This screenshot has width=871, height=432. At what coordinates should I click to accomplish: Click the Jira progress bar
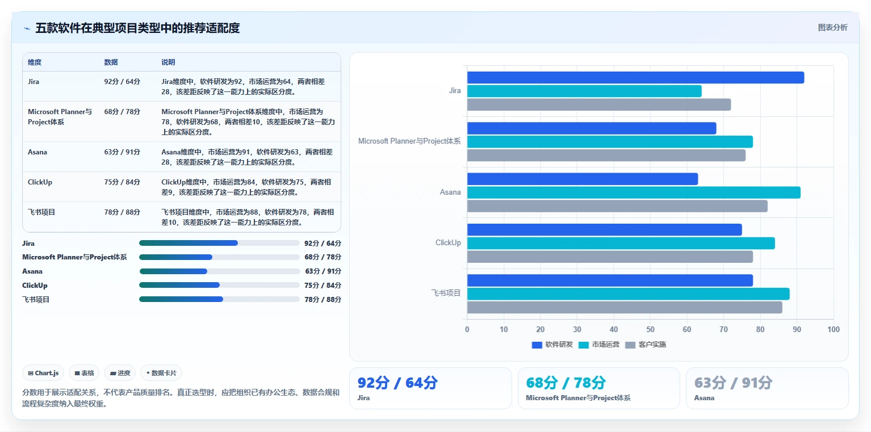[x=219, y=243]
